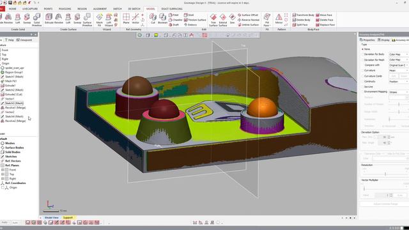Click the Help button in feature panel
This screenshot has height=230, width=409.
click(x=9, y=40)
